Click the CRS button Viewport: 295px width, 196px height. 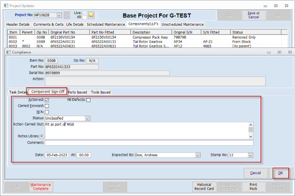pyautogui.click(x=229, y=15)
